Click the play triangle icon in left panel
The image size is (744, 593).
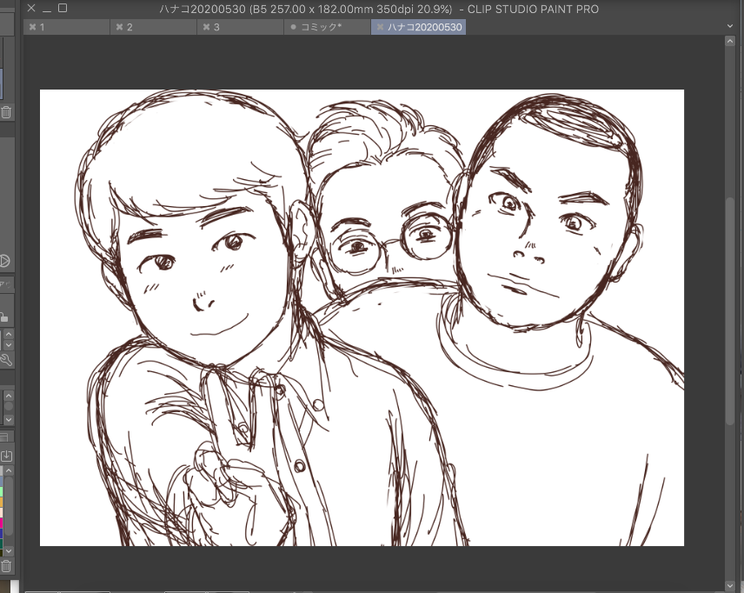pos(4,261)
